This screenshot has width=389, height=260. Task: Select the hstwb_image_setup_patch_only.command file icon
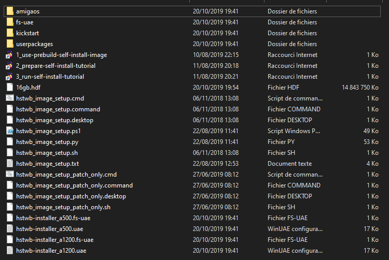pos(10,185)
